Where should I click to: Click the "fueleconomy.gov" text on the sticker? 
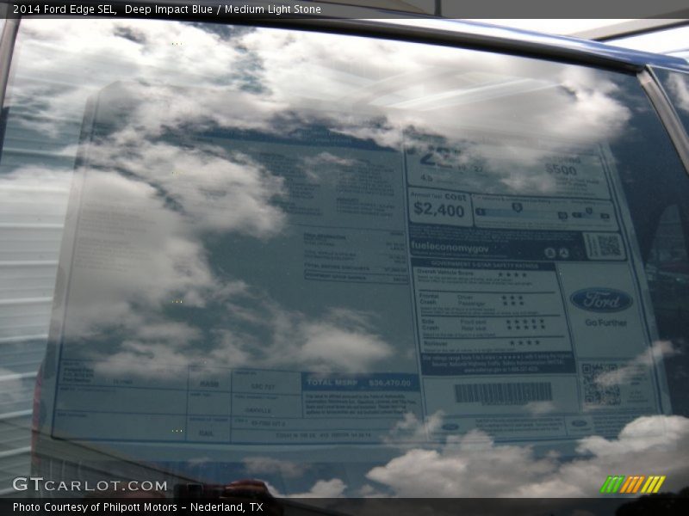[x=450, y=247]
